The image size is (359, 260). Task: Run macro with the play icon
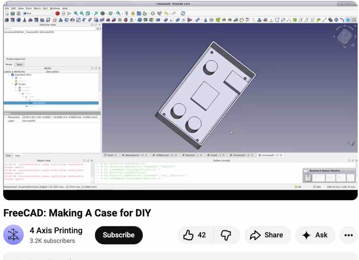click(x=69, y=13)
